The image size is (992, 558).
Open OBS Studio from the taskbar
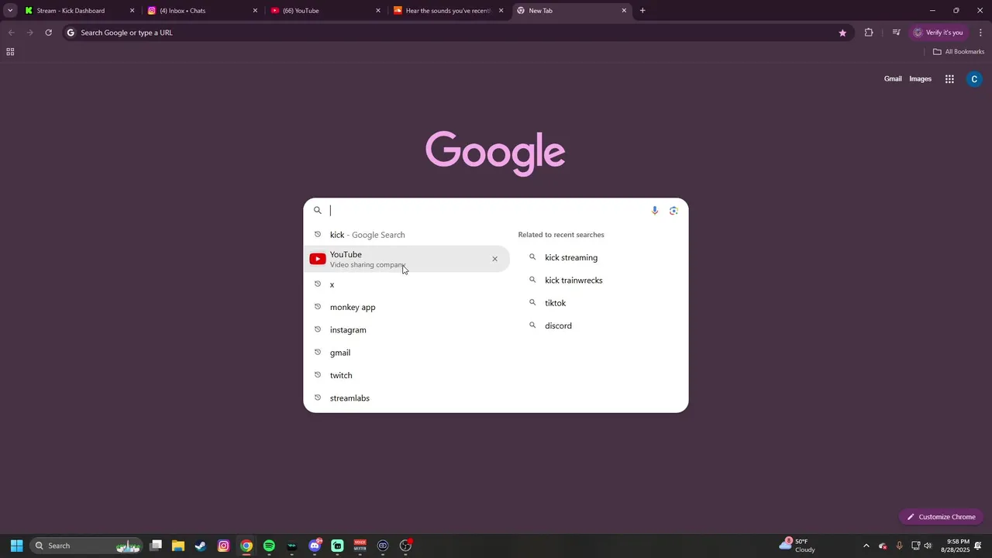point(405,546)
